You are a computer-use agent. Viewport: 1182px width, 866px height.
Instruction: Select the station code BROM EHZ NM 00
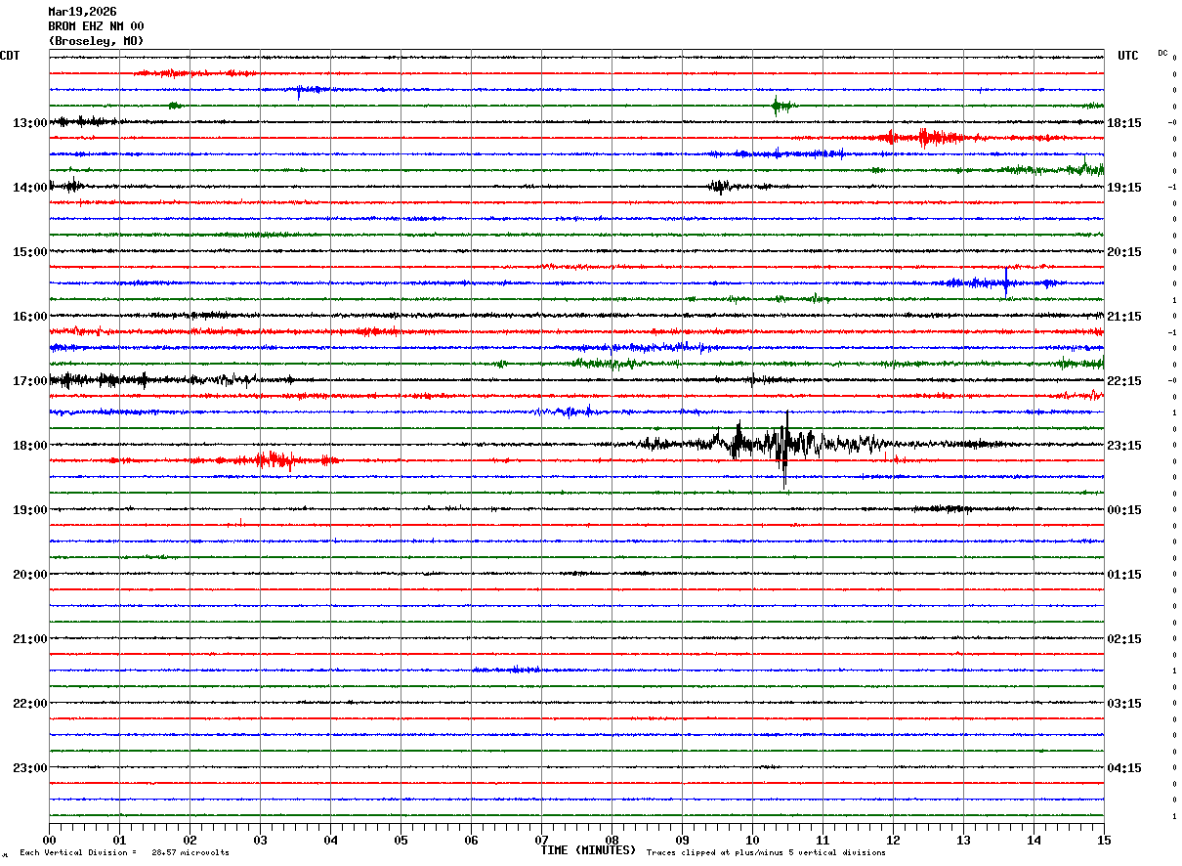(96, 26)
